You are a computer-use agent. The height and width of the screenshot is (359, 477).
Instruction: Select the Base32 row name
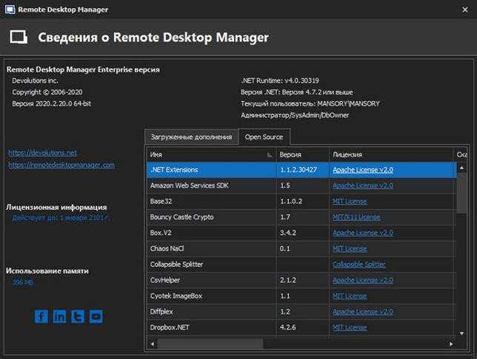[161, 201]
